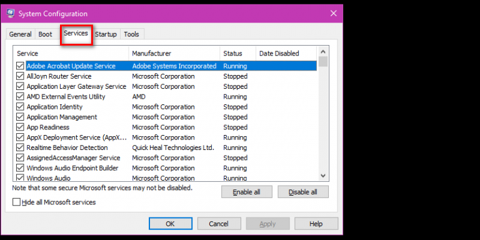
Task: Check Hide all Microsoft services
Action: point(16,202)
